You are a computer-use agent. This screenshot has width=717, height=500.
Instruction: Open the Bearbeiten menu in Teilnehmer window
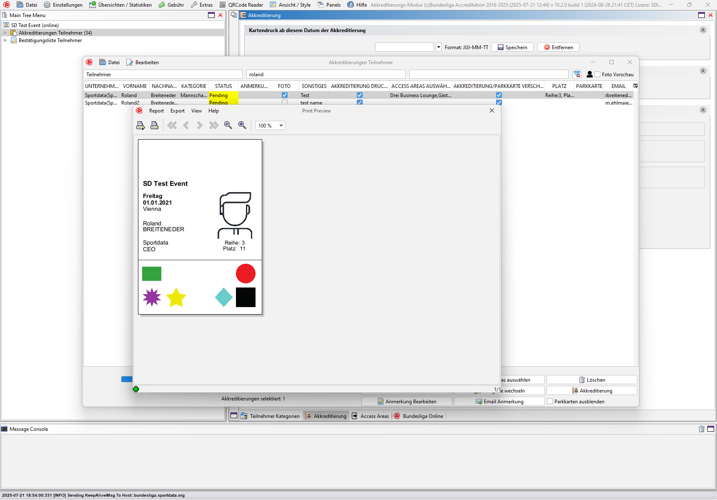coord(143,62)
